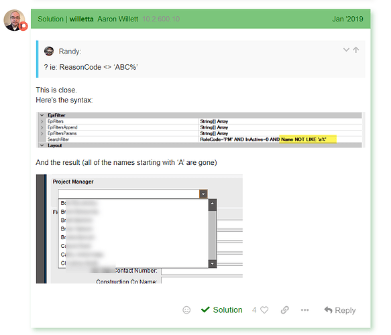Jump to quoted post up arrow
391x335 pixels.
coord(356,50)
